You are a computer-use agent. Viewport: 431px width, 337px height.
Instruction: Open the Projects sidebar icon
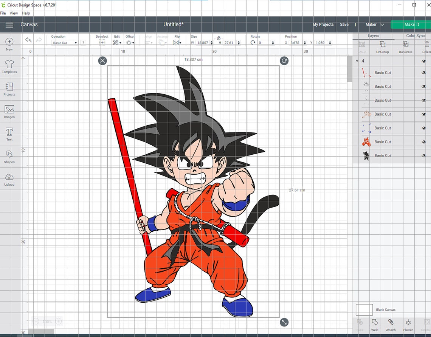pos(9,87)
